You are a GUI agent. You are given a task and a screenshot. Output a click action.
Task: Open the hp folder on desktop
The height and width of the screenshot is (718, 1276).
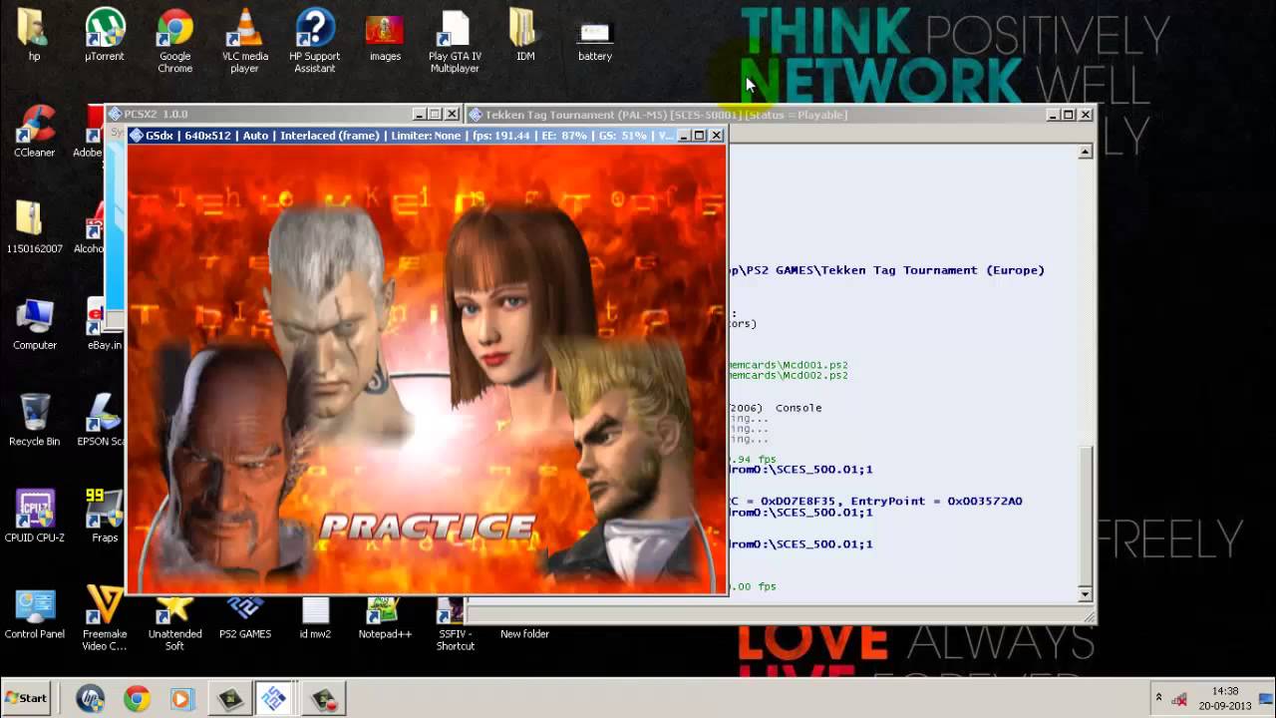tap(34, 36)
